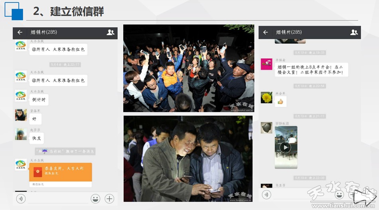The height and width of the screenshot is (210, 379).
Task: Click the pink avatar in right chat
Action: (x=266, y=64)
